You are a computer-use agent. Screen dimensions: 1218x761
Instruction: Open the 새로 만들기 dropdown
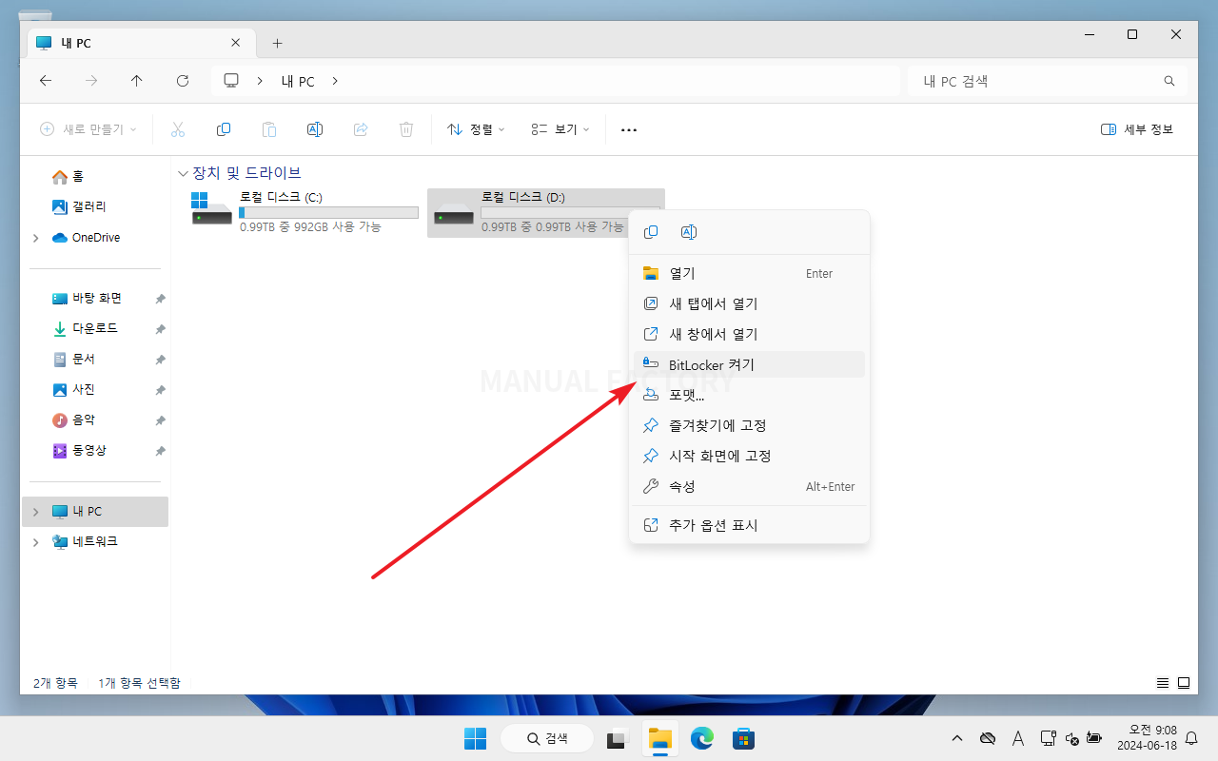88,129
